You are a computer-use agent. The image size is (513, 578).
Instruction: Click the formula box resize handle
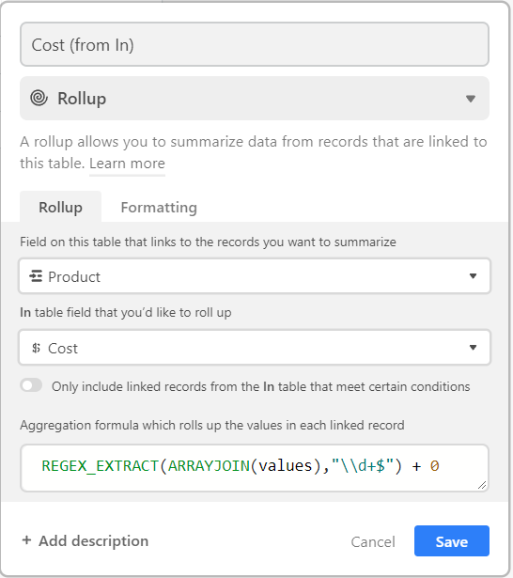[482, 485]
